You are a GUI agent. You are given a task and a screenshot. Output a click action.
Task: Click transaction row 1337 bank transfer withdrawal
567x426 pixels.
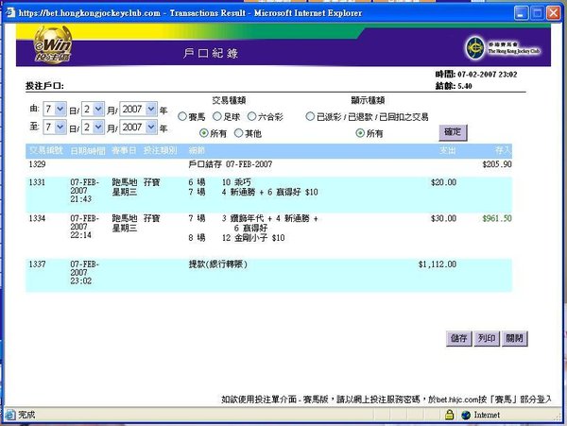tap(268, 275)
